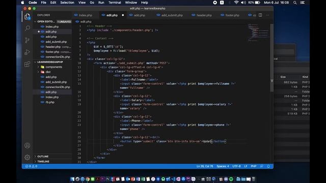Open the input source icon in menu bar
The width and height of the screenshot is (326, 183).
(222, 3)
